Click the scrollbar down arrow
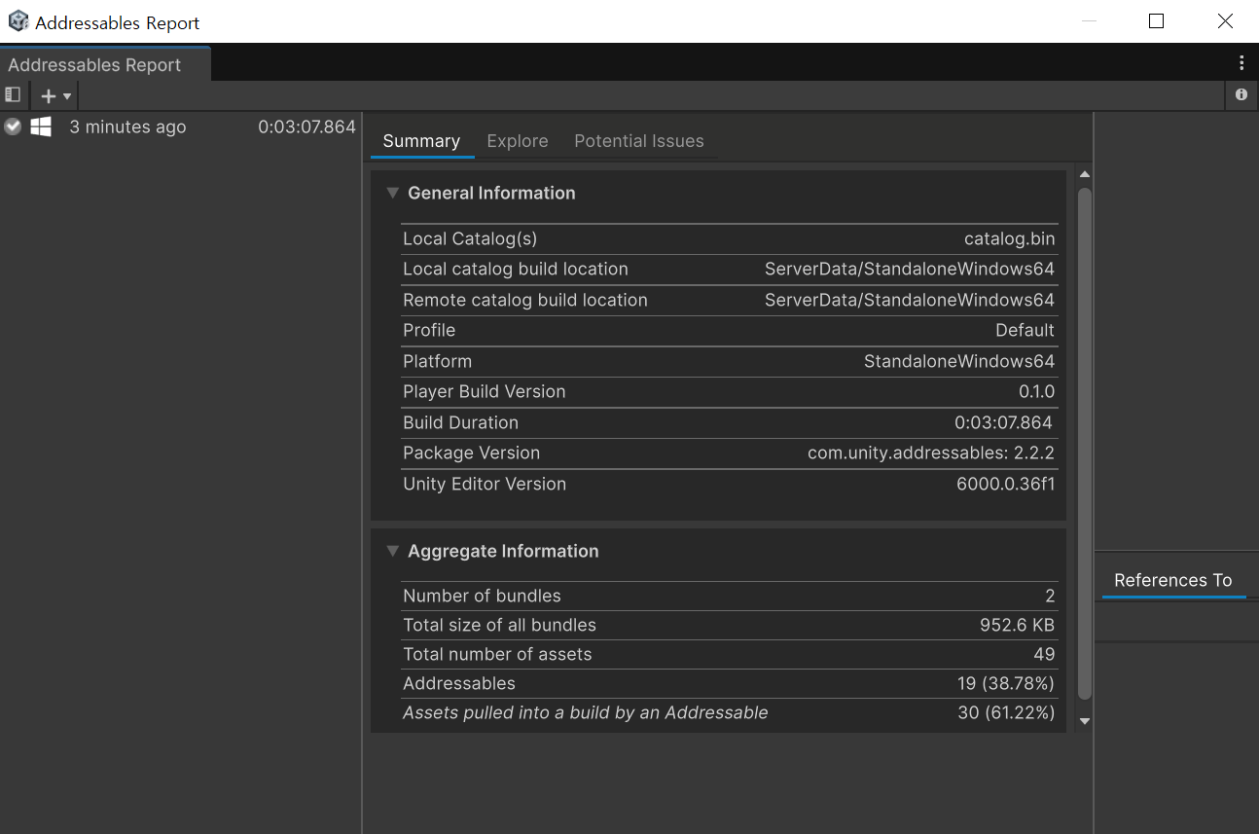 tap(1084, 721)
